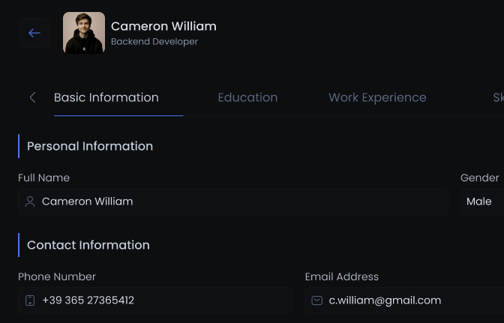Click the Phone Number field label
The height and width of the screenshot is (323, 504).
pos(57,277)
